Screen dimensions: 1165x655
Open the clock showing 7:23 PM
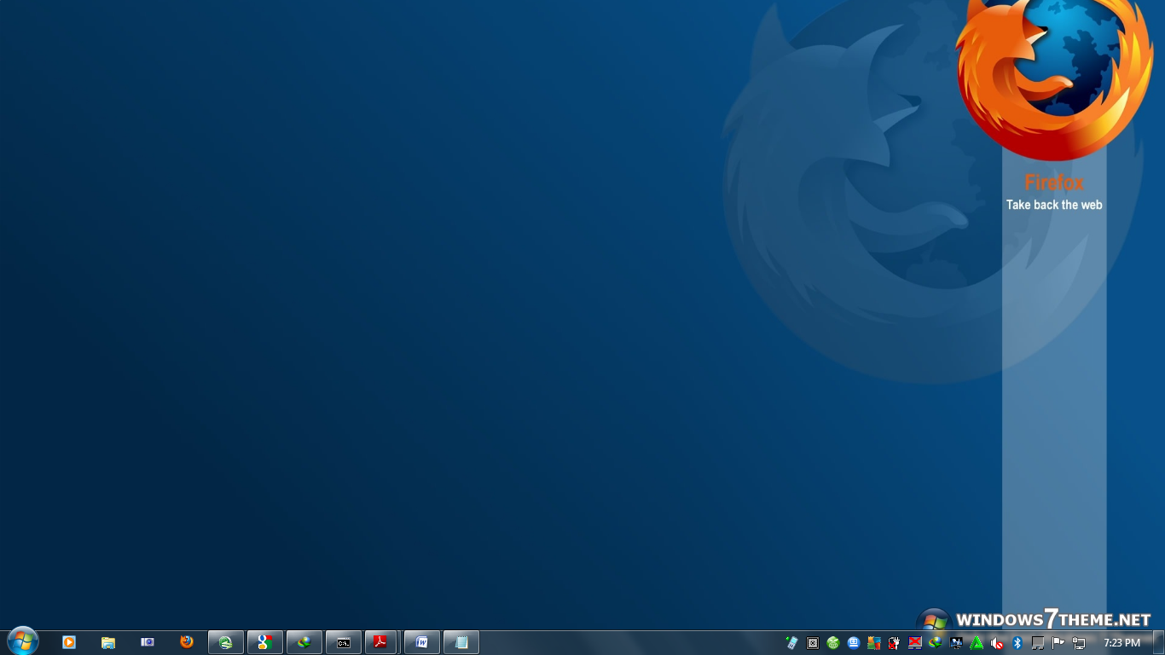coord(1122,643)
